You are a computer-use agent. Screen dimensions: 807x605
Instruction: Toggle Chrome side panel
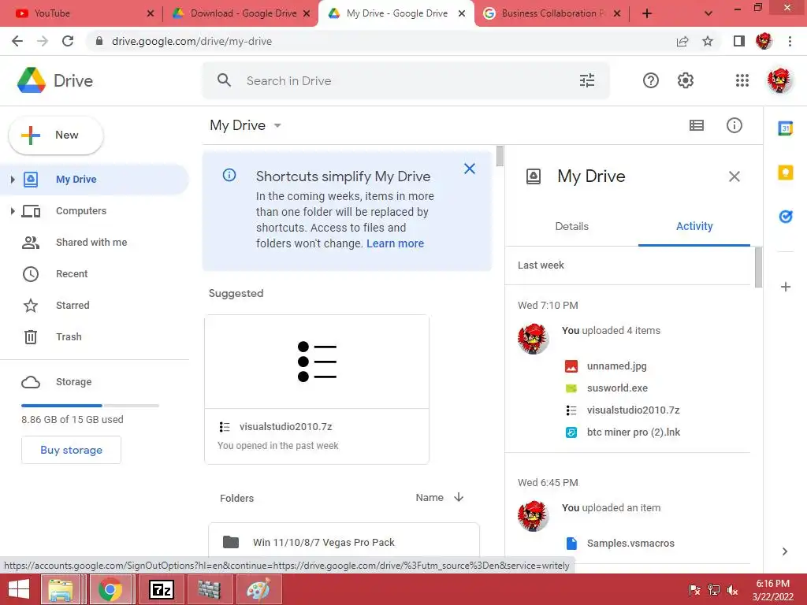click(738, 41)
